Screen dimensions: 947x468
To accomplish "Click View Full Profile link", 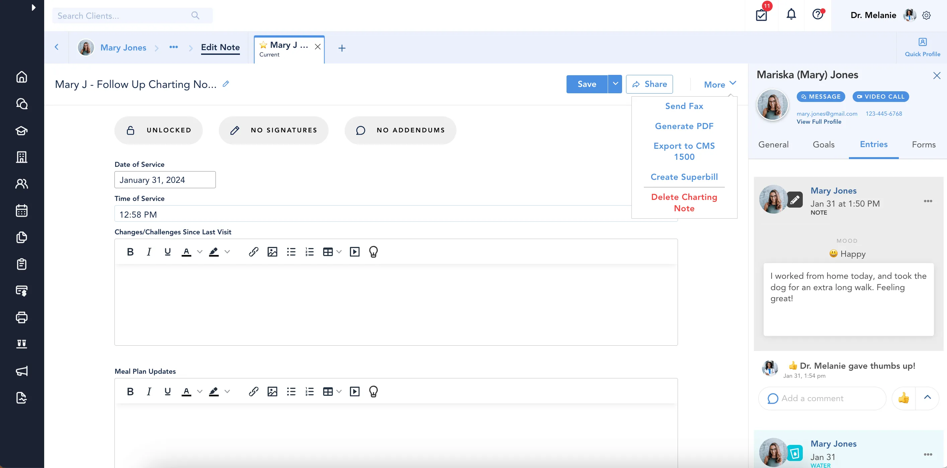I will 819,122.
